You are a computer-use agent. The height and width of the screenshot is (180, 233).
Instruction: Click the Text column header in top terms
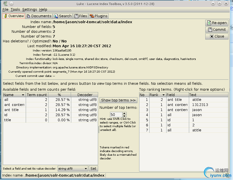208,95
